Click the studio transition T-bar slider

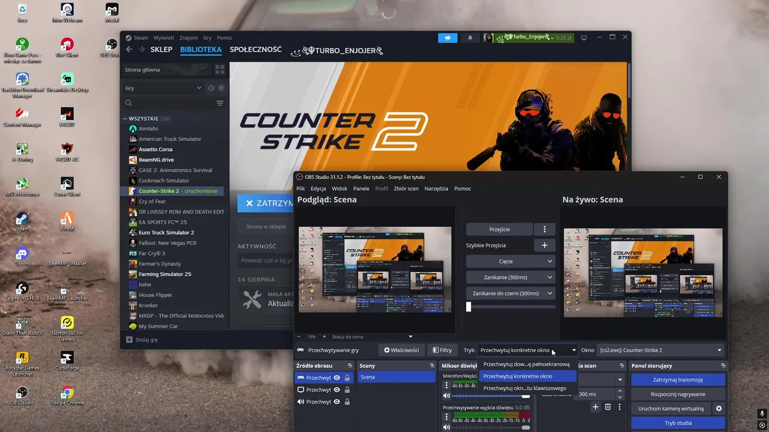pyautogui.click(x=511, y=307)
